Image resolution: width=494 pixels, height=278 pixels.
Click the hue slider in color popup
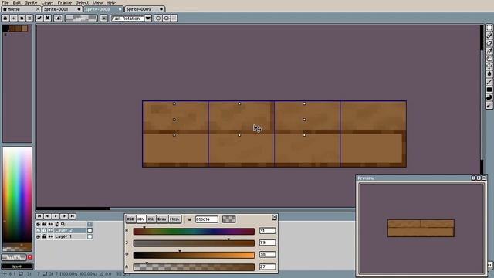pyautogui.click(x=194, y=232)
